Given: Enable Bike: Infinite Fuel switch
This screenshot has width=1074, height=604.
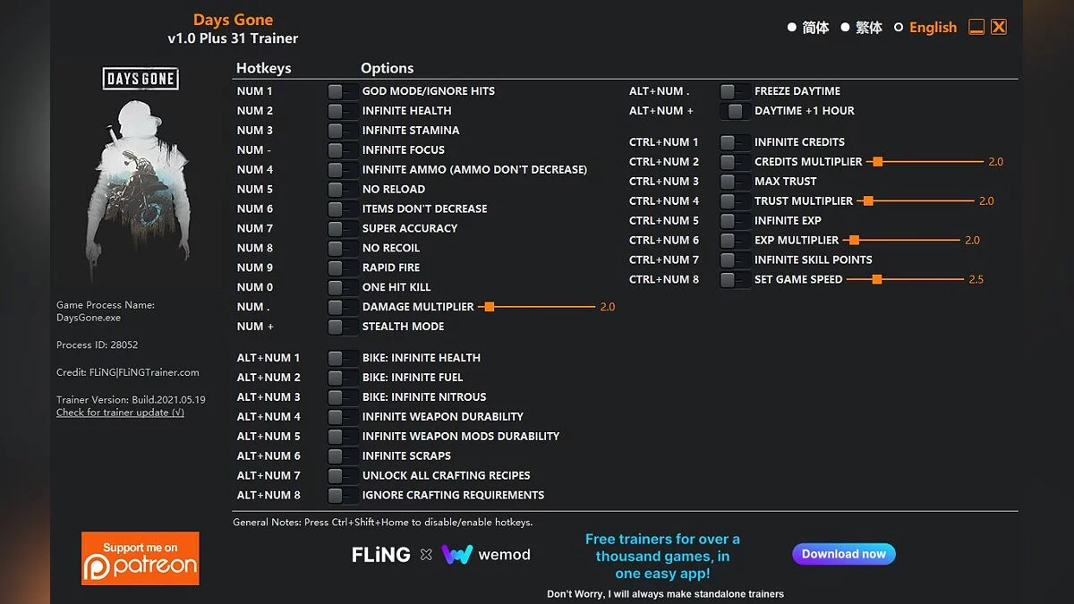Looking at the screenshot, I should 342,378.
